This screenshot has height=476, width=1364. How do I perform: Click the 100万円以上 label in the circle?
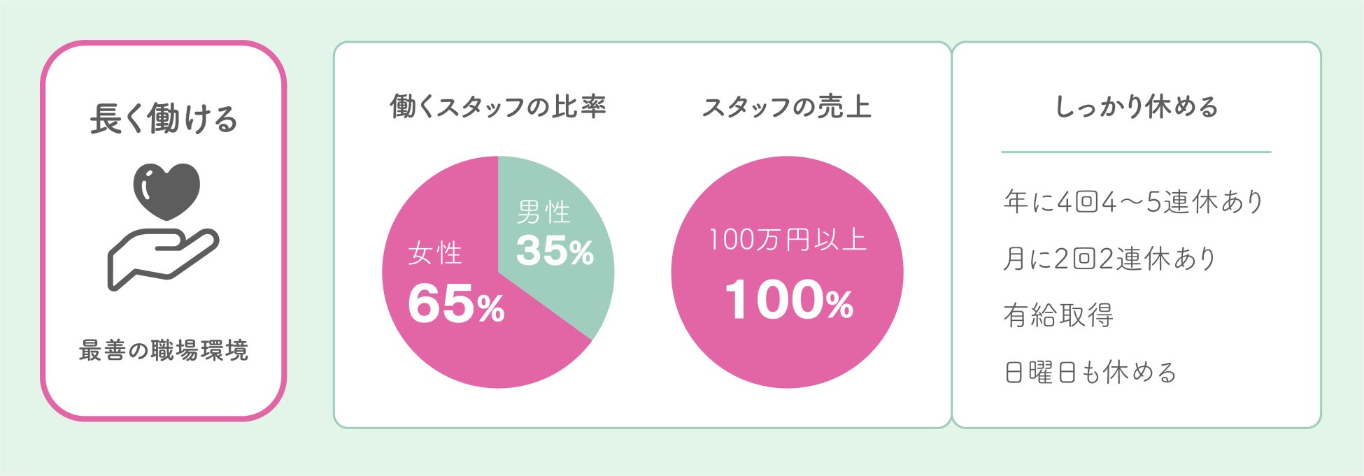point(788,240)
